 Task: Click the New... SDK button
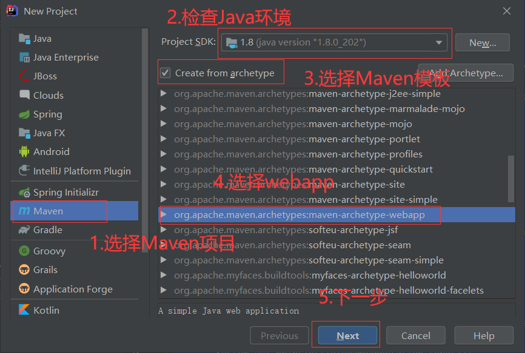tap(483, 42)
